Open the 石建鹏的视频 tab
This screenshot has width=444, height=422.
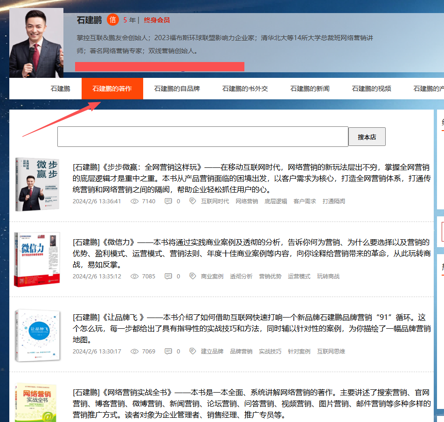pyautogui.click(x=372, y=89)
